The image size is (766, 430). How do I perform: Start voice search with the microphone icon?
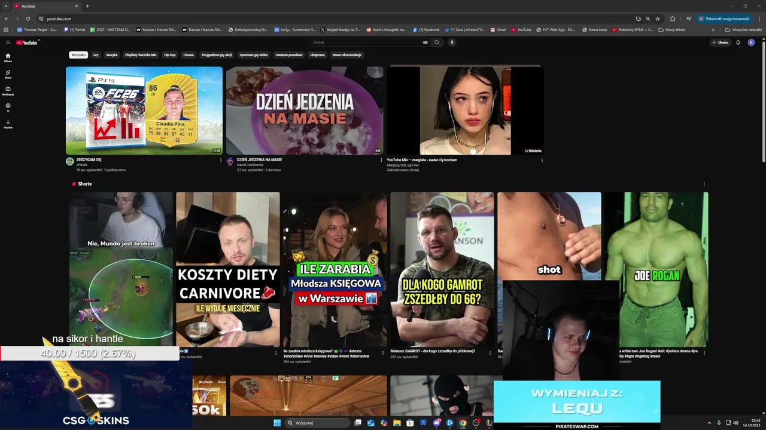[x=452, y=42]
